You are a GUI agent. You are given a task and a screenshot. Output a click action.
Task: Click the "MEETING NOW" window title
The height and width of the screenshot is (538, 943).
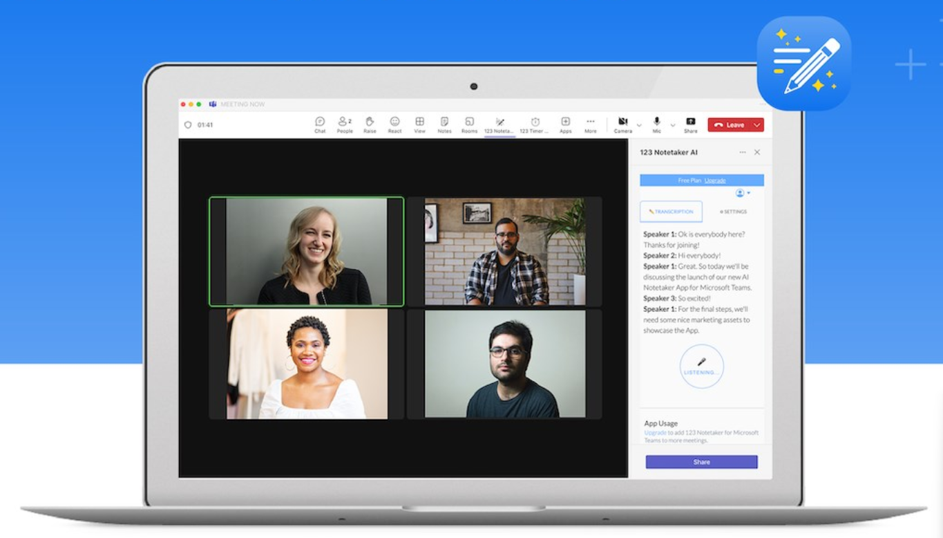242,104
